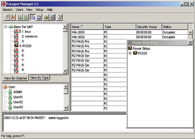Click the striped list view toolbar icon
This screenshot has height=139, width=195.
pyautogui.click(x=52, y=17)
